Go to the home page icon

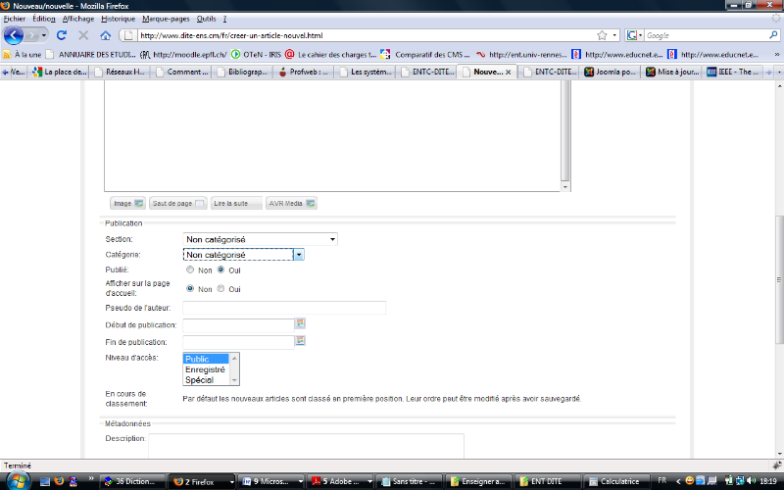(105, 35)
